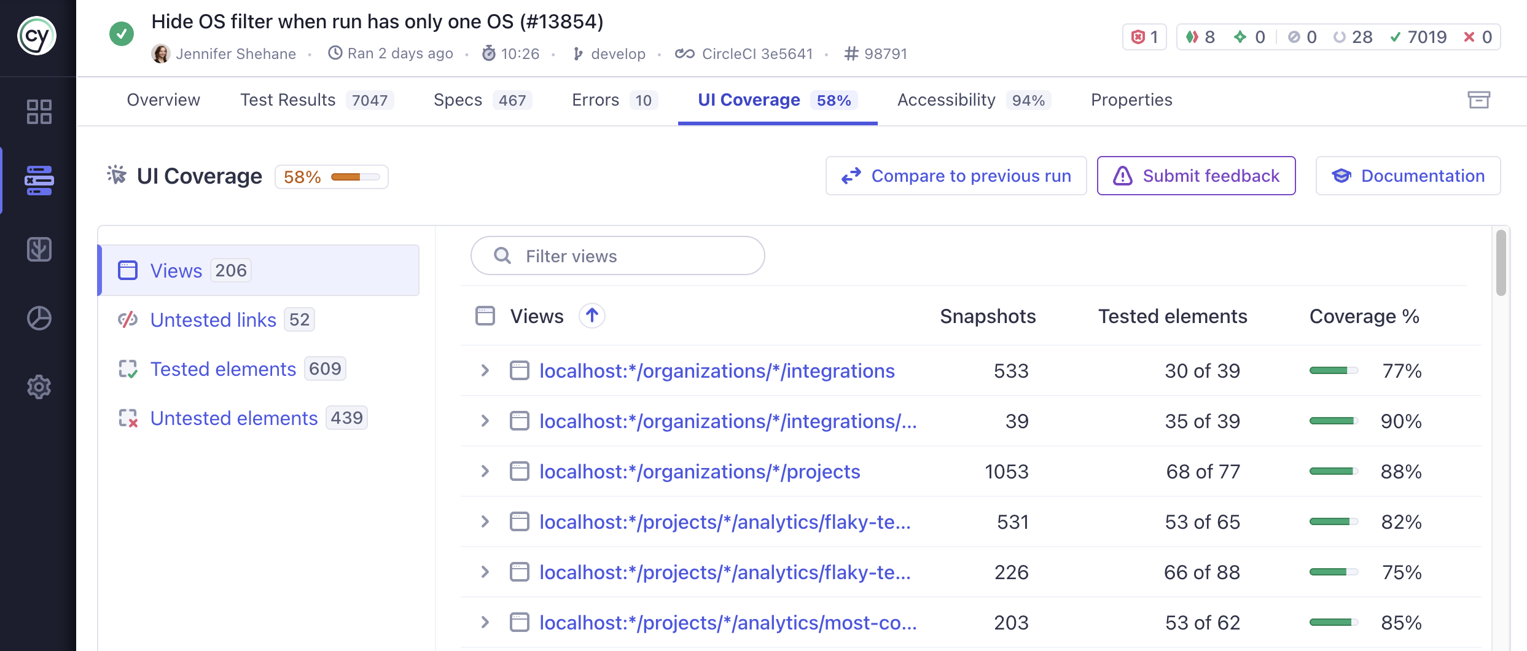The height and width of the screenshot is (651, 1527).
Task: Click the Cypress logo in the sidebar
Action: click(37, 36)
